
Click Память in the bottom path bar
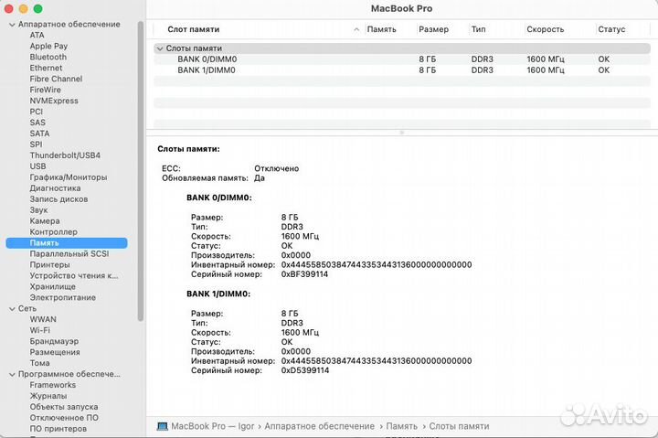[x=401, y=426]
